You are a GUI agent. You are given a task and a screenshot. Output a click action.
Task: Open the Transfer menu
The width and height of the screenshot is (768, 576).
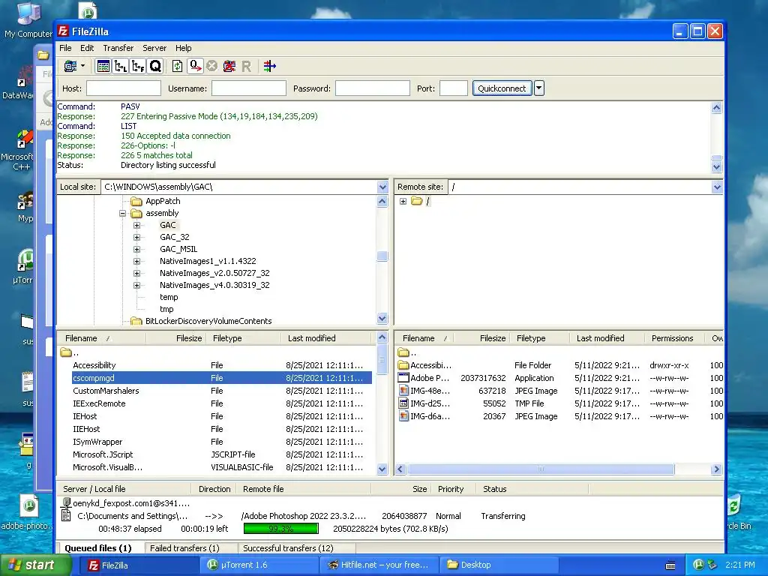[118, 48]
